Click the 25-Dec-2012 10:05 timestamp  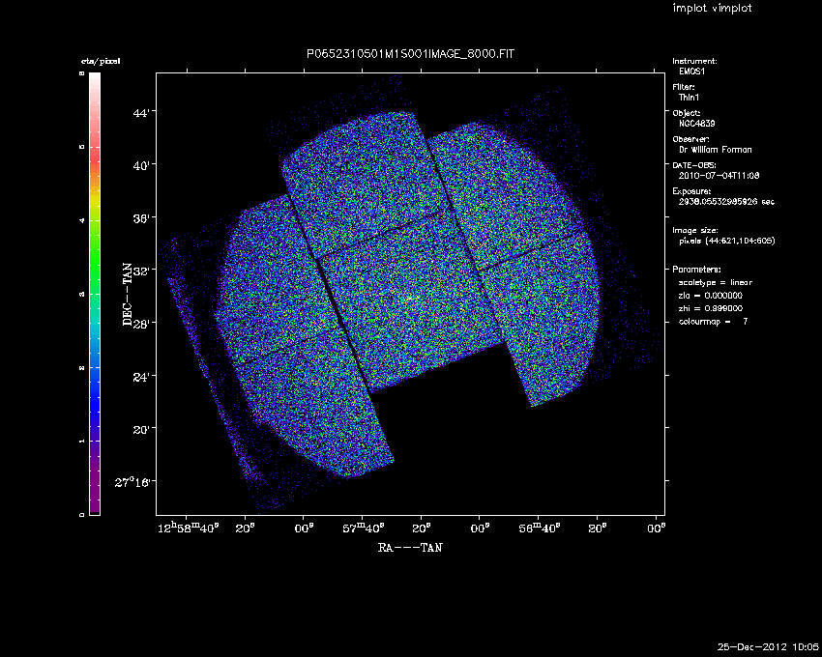point(768,646)
